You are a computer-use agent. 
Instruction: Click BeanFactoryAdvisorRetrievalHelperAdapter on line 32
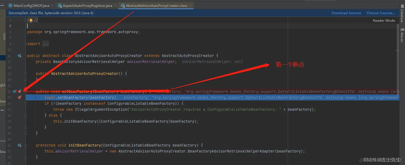[x=230, y=151]
